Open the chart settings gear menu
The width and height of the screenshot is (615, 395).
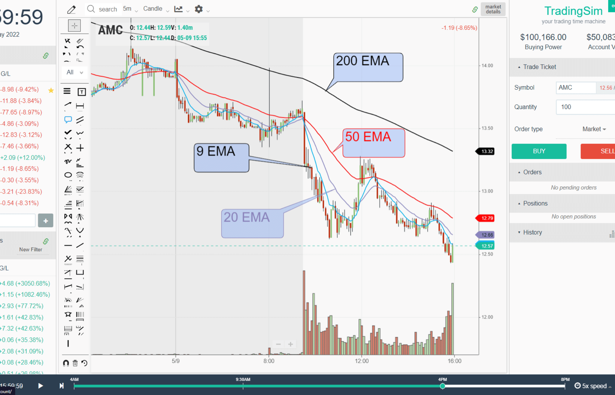click(x=201, y=9)
